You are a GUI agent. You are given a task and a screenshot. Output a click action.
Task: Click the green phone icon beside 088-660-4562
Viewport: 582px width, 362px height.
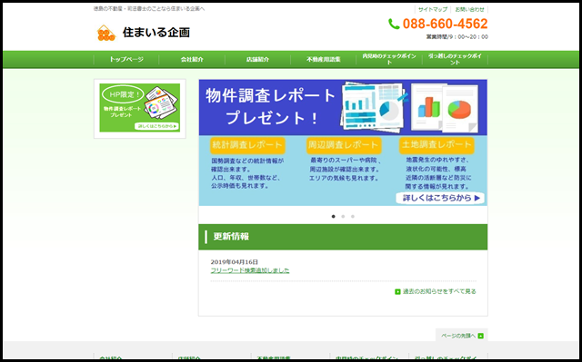[x=394, y=24]
